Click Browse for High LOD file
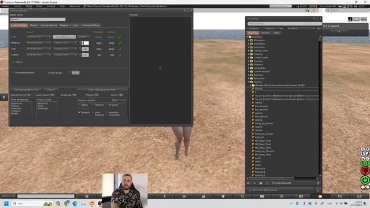 [x=83, y=37]
